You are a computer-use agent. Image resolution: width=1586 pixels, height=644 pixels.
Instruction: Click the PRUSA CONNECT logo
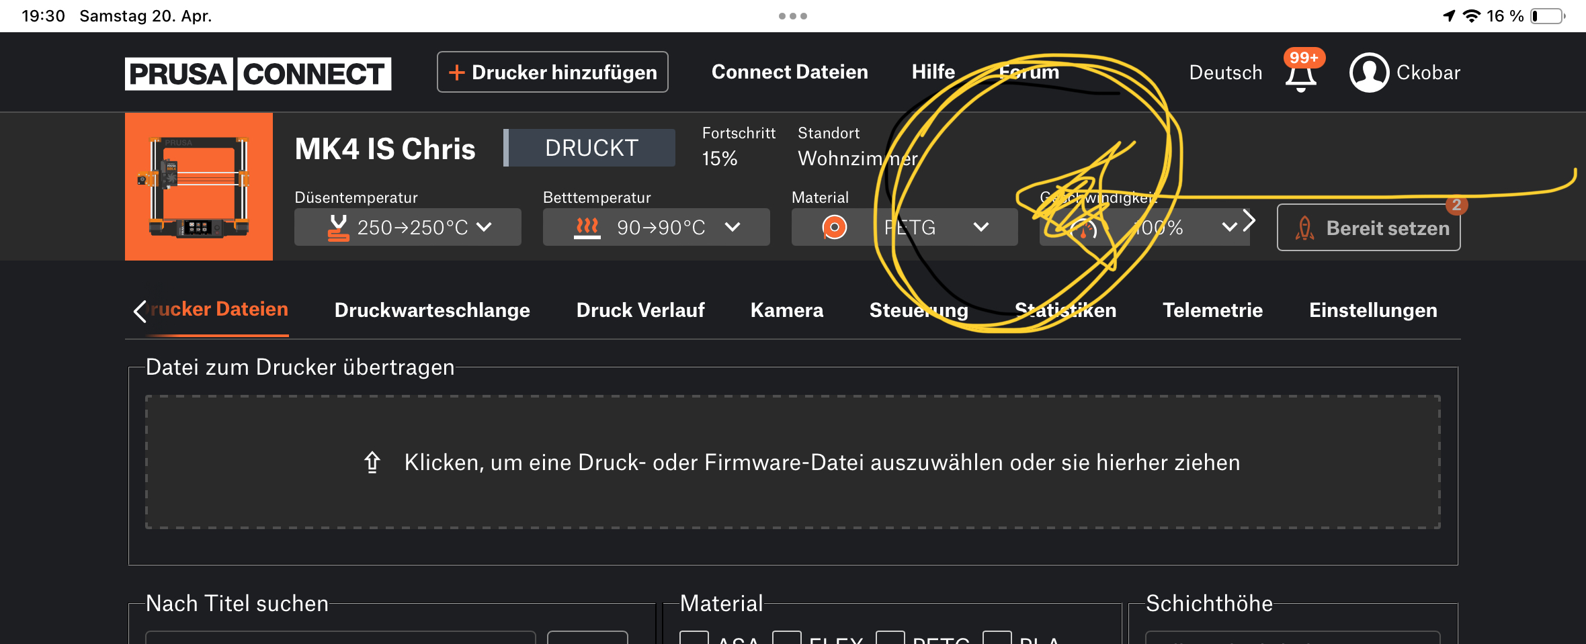click(x=258, y=73)
